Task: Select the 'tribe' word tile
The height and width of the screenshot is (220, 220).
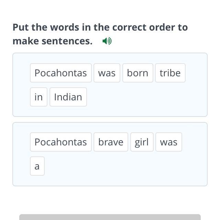Action: pyautogui.click(x=170, y=73)
